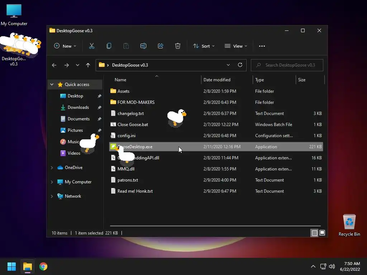Switch to details view layout icon
The height and width of the screenshot is (275, 367).
pyautogui.click(x=314, y=233)
